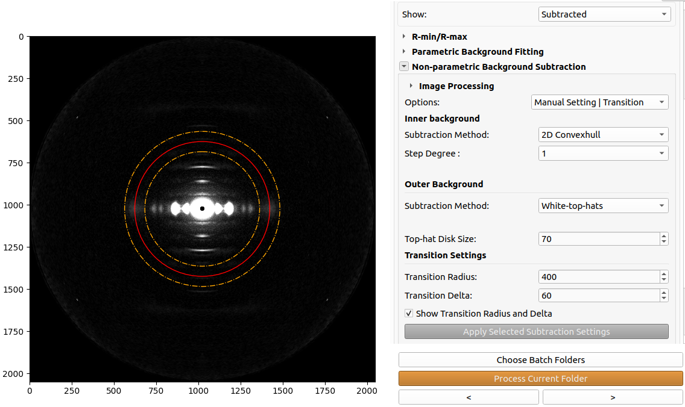Increase Transition Radius with up arrow

(x=663, y=274)
